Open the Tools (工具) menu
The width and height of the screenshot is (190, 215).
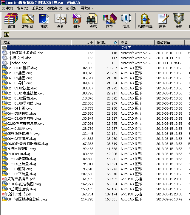pos(37,8)
